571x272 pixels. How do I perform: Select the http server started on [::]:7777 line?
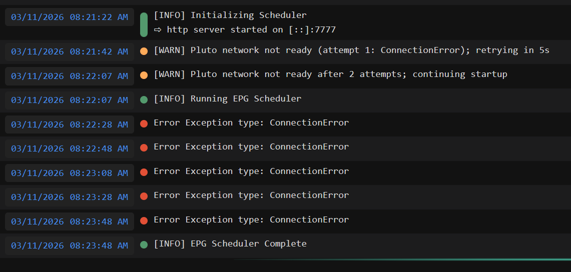245,30
